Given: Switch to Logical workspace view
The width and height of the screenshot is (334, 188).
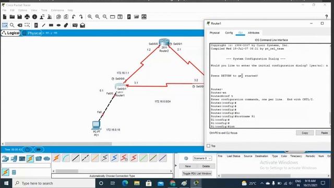Looking at the screenshot, I should [x=11, y=33].
